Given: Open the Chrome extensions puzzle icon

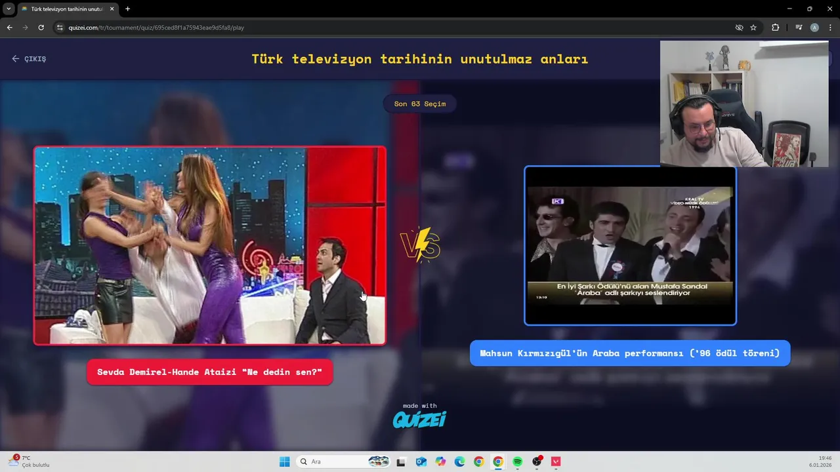Looking at the screenshot, I should 775,28.
